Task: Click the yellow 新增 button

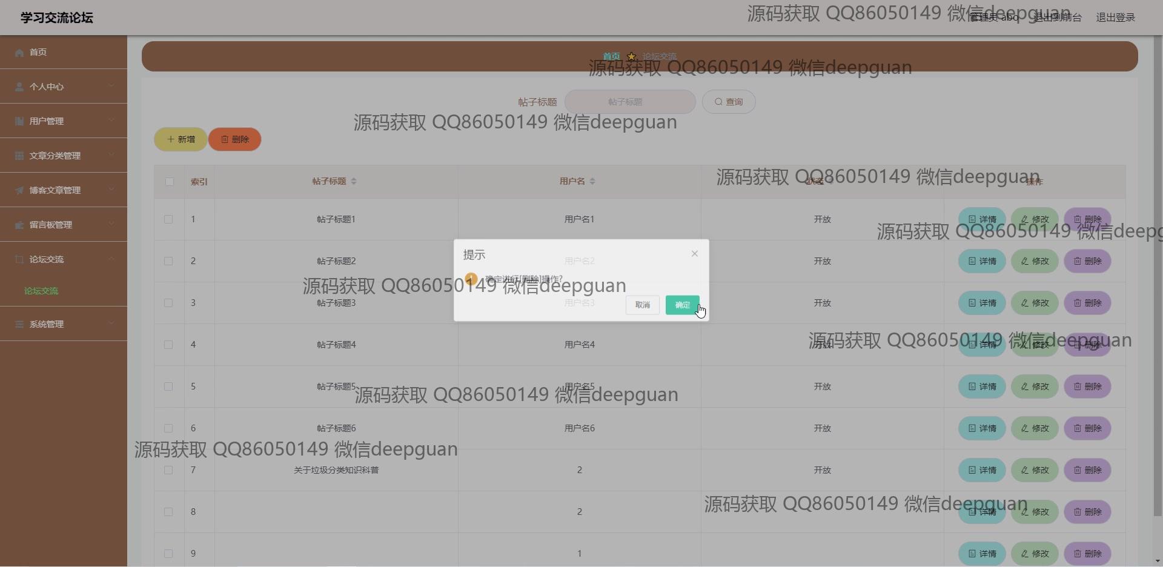Action: tap(181, 139)
